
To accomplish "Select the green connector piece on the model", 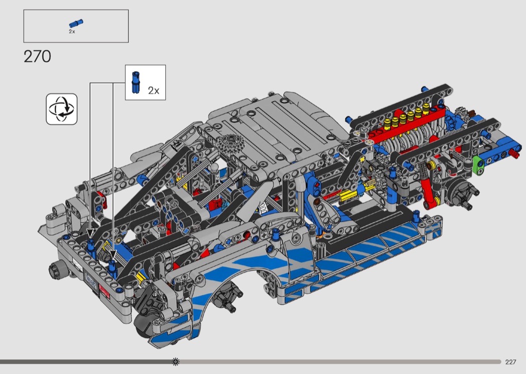I will tap(478, 163).
